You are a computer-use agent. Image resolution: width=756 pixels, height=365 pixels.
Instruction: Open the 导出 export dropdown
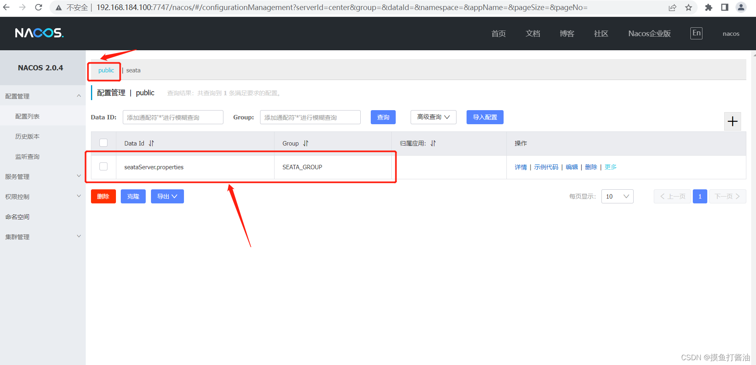pyautogui.click(x=167, y=196)
